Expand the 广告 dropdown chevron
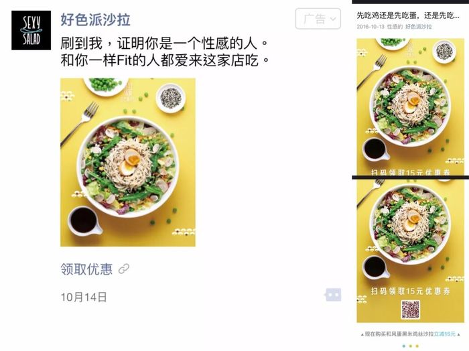Image resolution: width=469 pixels, height=351 pixels. click(332, 19)
